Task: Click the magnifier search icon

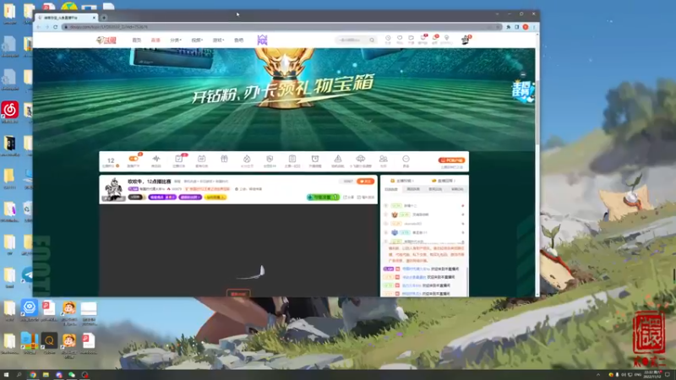Action: [x=372, y=40]
